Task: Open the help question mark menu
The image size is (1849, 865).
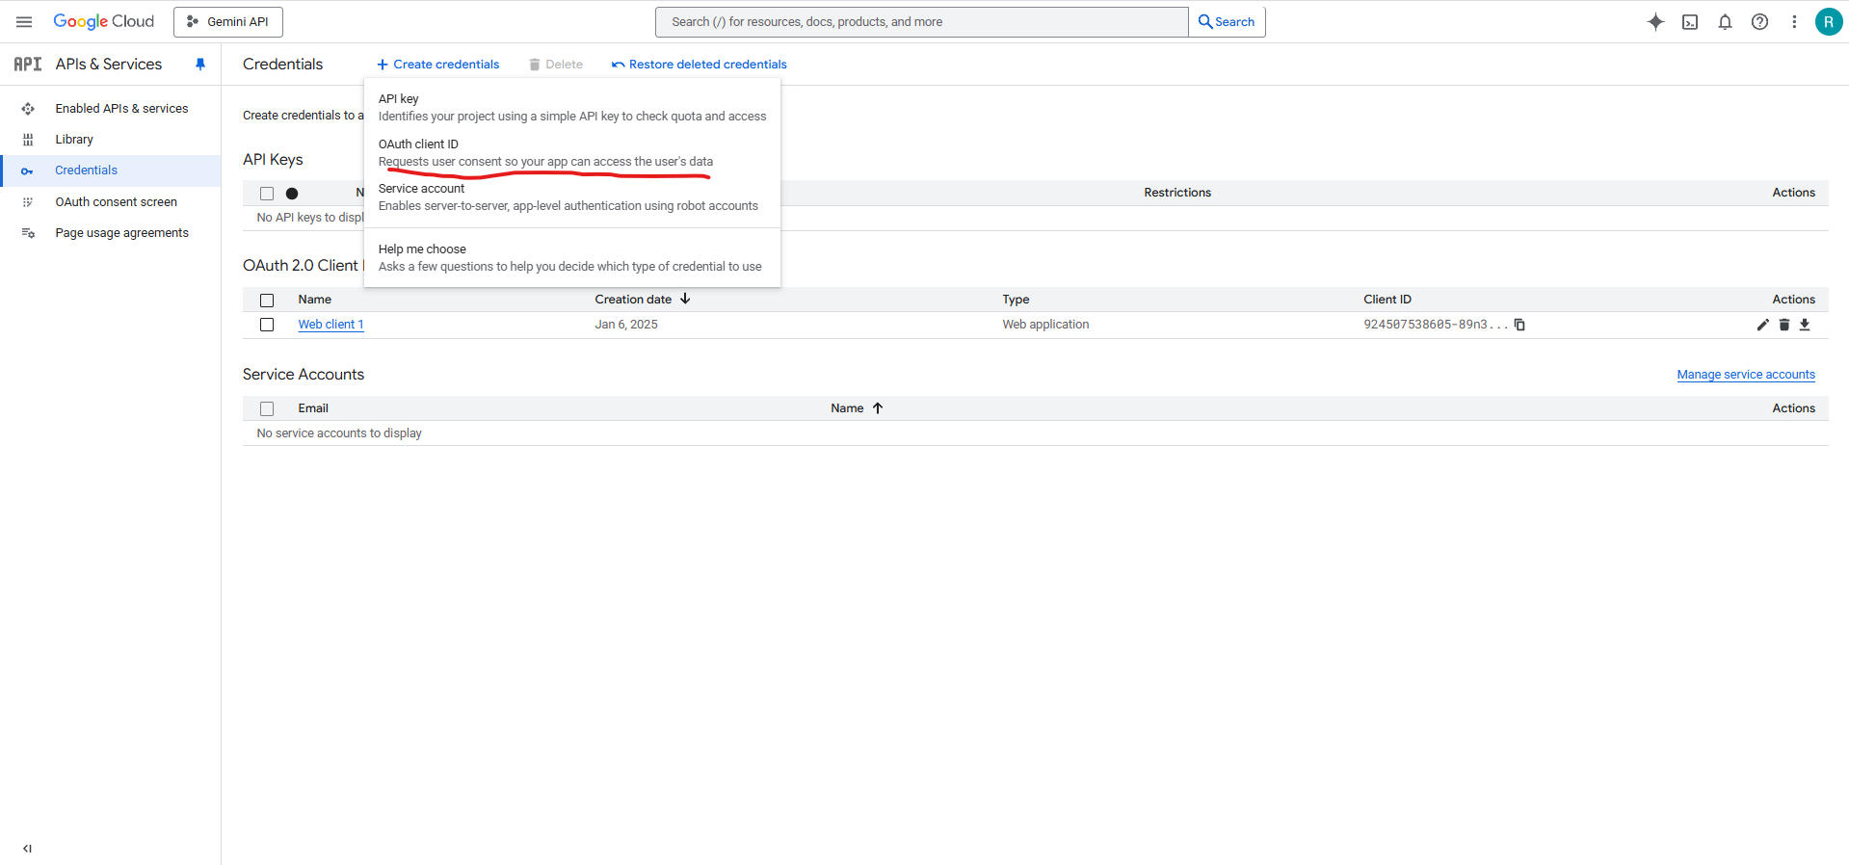Action: 1759,22
